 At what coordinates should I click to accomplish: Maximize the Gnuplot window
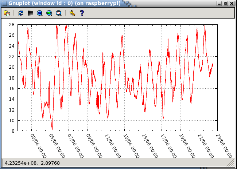pyautogui.click(x=225, y=3)
